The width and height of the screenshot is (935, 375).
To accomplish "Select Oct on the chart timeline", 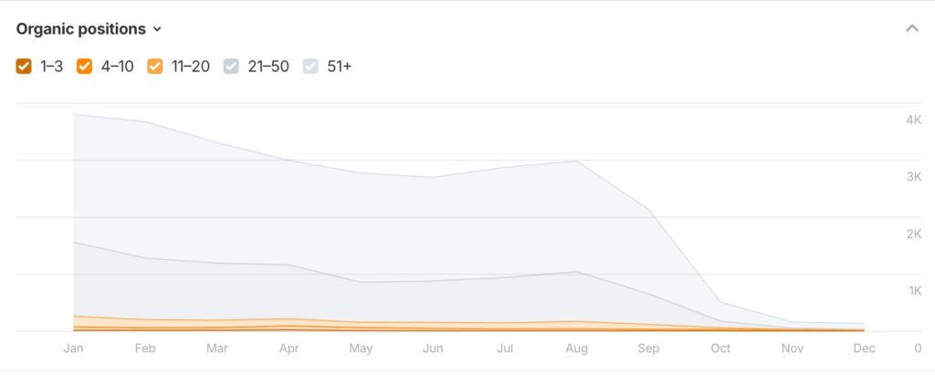I will (720, 348).
